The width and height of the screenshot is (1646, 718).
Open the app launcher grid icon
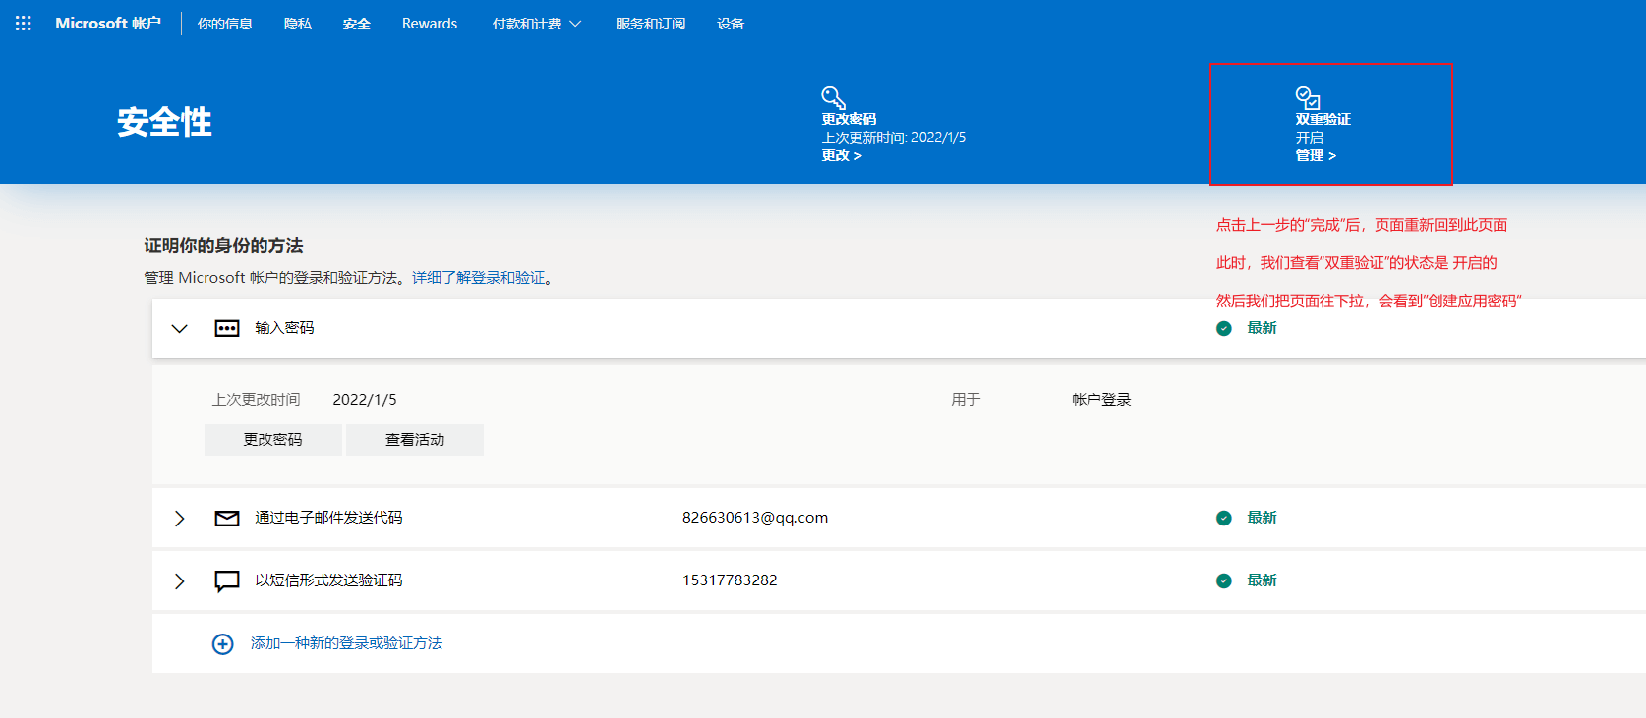(24, 23)
